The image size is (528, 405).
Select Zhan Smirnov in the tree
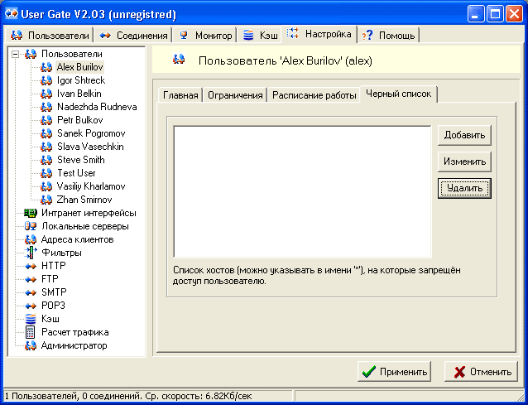pyautogui.click(x=84, y=200)
